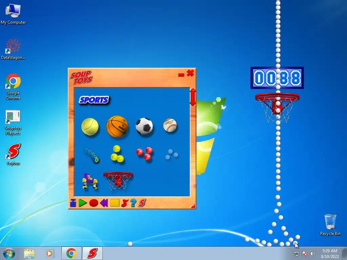Choose the yellow balls cluster

[117, 154]
